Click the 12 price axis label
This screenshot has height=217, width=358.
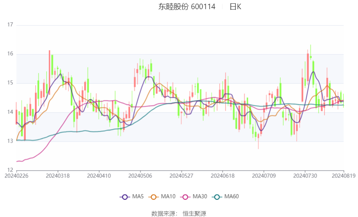tap(10, 170)
